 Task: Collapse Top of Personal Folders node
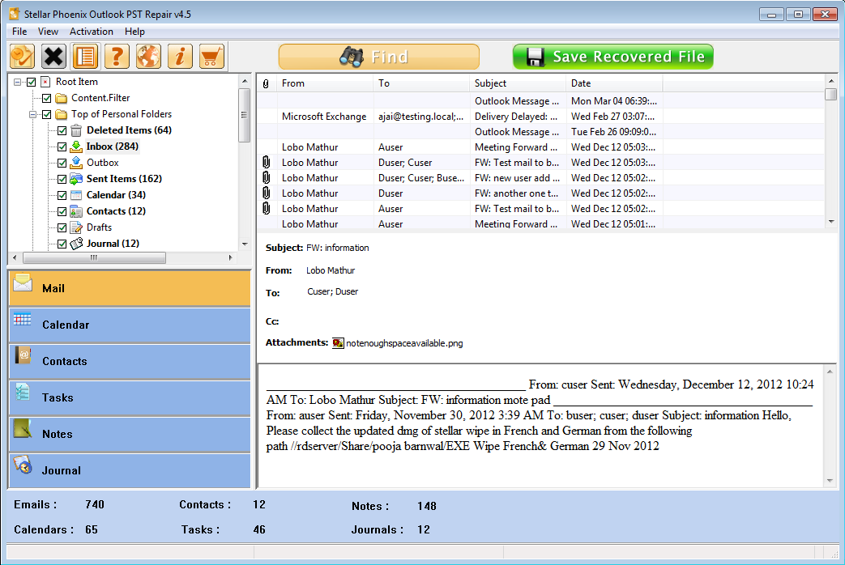coord(32,114)
